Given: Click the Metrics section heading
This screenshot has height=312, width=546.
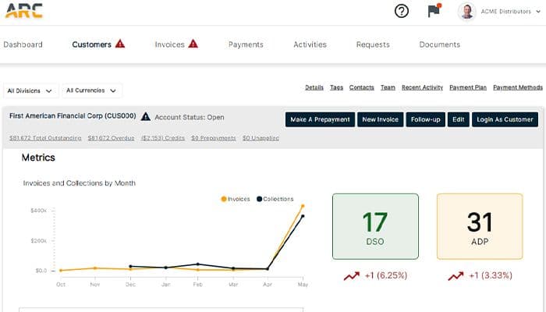Looking at the screenshot, I should (x=38, y=158).
